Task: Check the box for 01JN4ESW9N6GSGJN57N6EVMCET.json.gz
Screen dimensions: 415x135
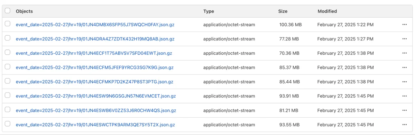Action: (8, 96)
